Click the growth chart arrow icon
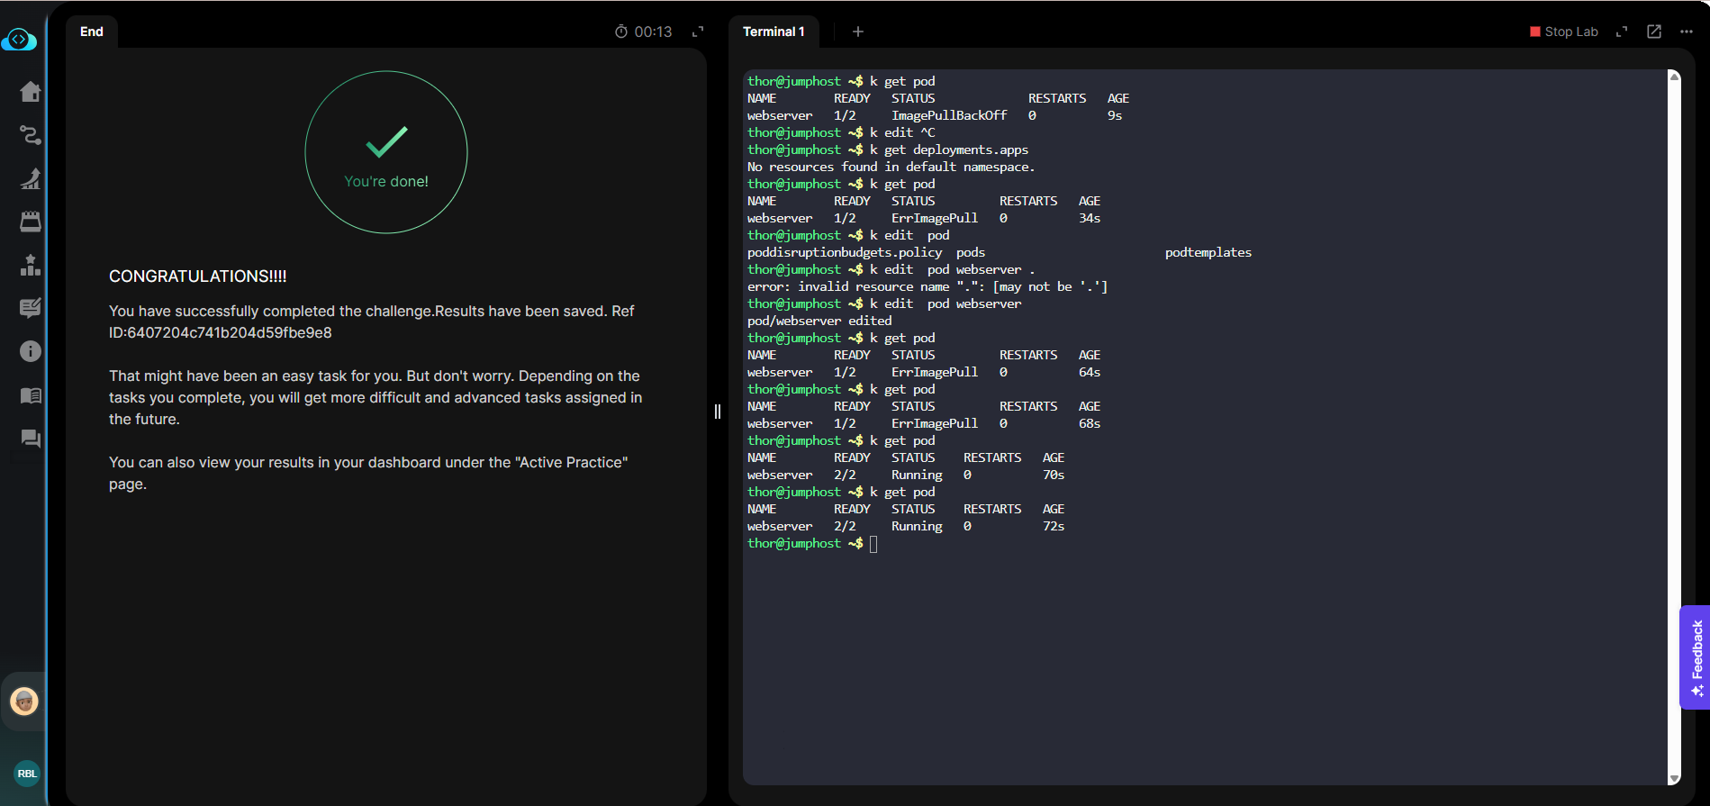The width and height of the screenshot is (1710, 806). click(x=31, y=178)
